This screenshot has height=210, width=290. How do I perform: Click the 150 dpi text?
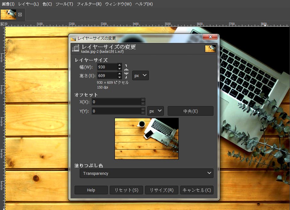(x=102, y=87)
